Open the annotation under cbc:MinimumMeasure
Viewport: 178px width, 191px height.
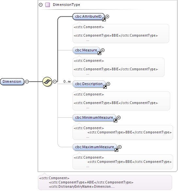[123, 132]
